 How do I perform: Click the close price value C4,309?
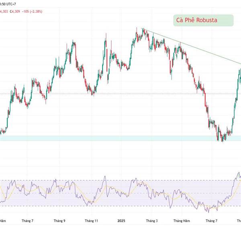(15, 11)
